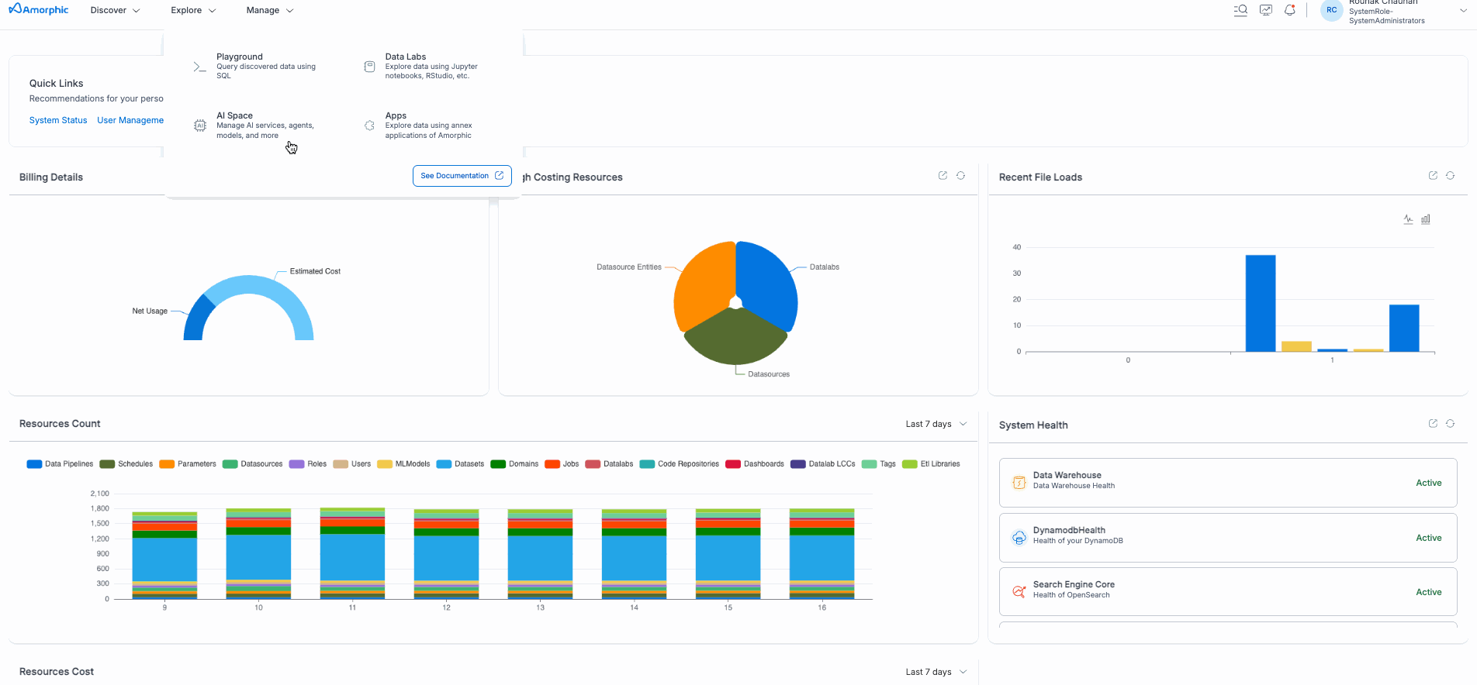This screenshot has height=685, width=1477.
Task: Switch Recent File Loads to line chart
Action: point(1408,219)
